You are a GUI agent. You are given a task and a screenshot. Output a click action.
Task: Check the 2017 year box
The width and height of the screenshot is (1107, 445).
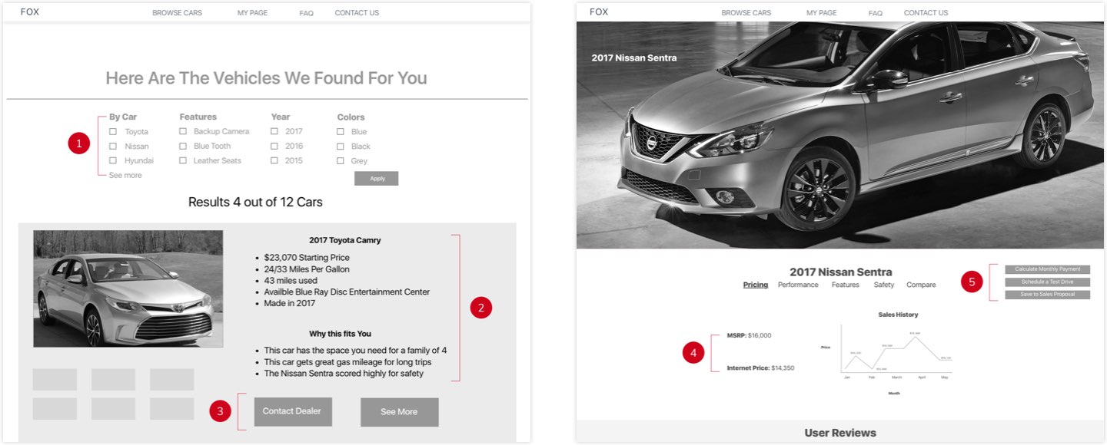pos(274,131)
